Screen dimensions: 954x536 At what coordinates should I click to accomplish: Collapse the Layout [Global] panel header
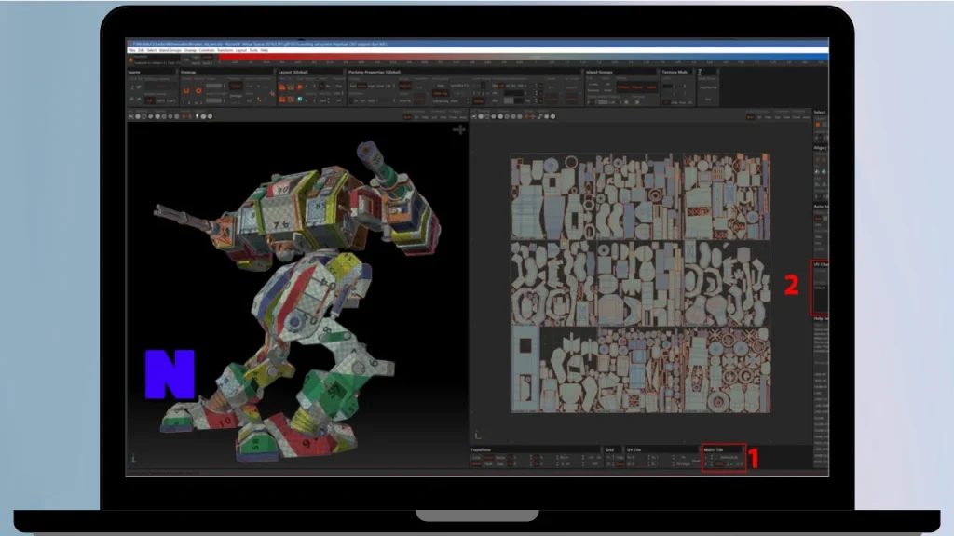tap(310, 73)
